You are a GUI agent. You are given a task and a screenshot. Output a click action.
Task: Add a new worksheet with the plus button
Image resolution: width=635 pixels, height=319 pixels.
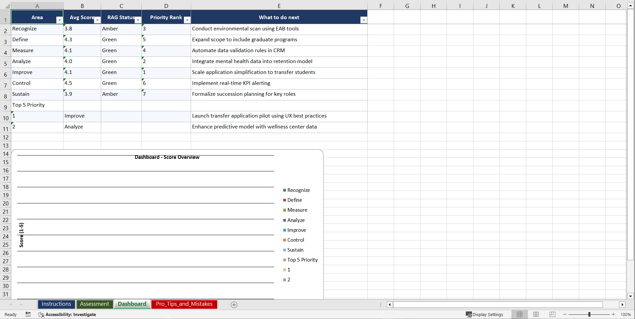pos(234,304)
